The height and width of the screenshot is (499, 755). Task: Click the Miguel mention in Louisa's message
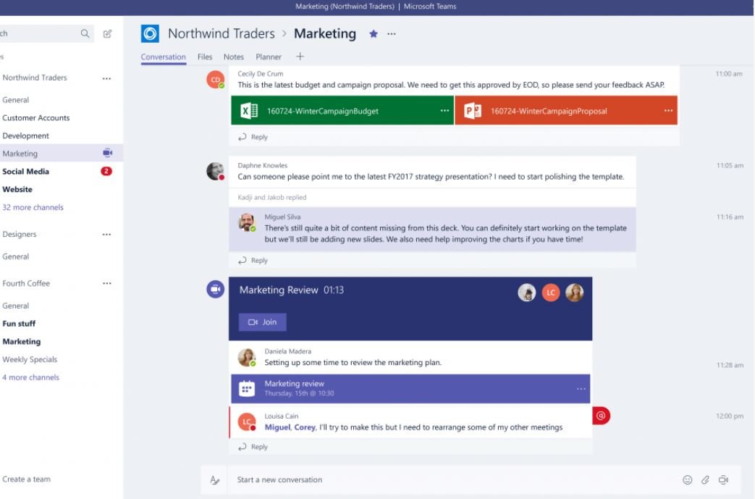coord(277,427)
